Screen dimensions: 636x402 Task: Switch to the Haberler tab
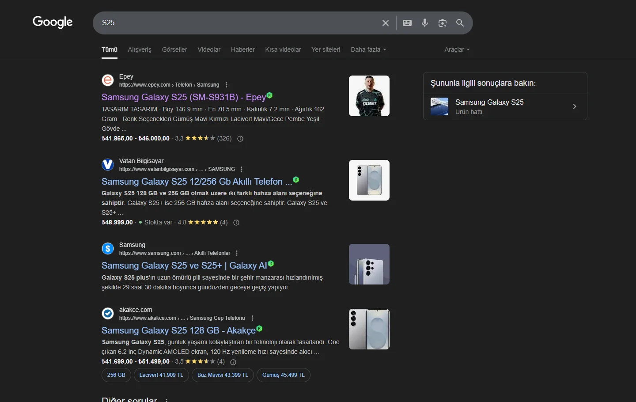coord(242,49)
